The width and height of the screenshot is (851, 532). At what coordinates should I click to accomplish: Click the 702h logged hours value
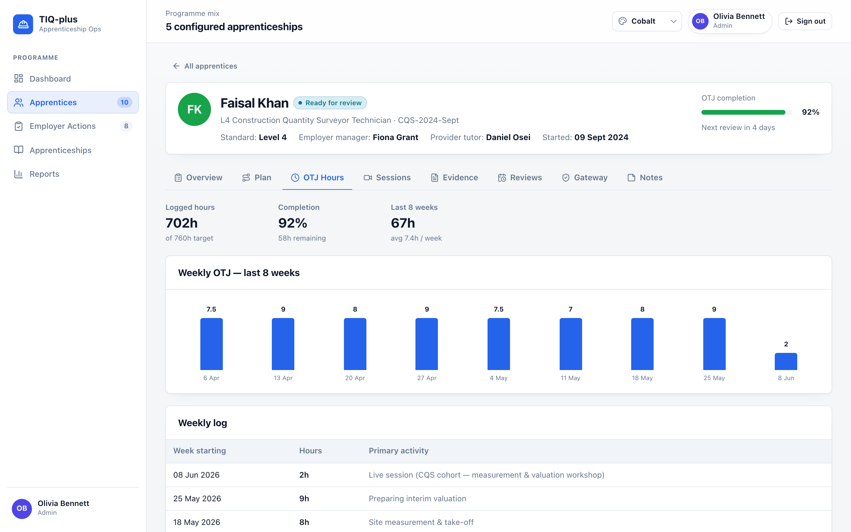point(181,223)
